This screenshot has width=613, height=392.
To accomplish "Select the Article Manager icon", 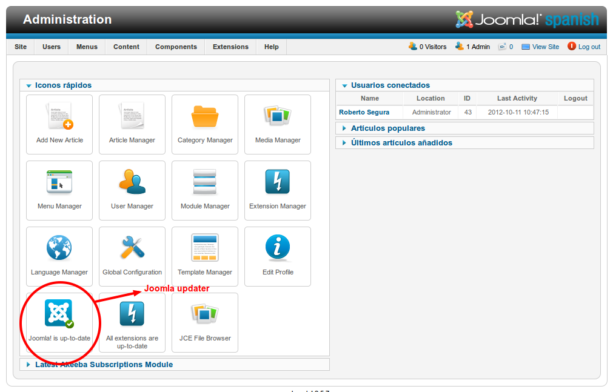I will click(x=132, y=124).
